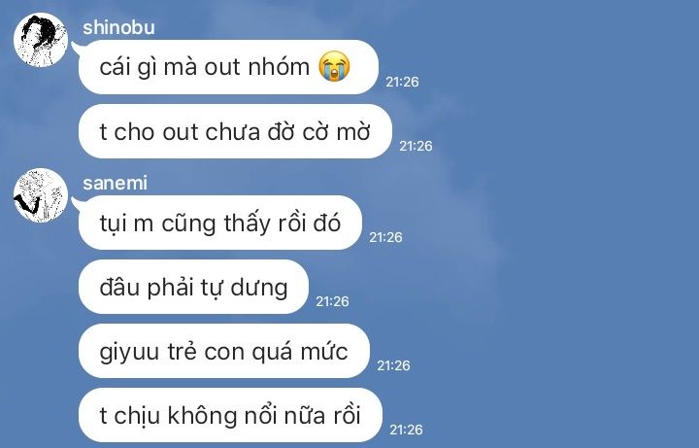The height and width of the screenshot is (448, 699).
Task: Tap the 21:26 timestamp beside "t chịu không nổi"
Action: pos(406,430)
